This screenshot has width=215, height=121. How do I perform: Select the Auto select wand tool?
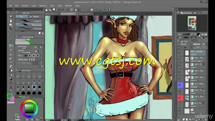[x=11, y=37]
